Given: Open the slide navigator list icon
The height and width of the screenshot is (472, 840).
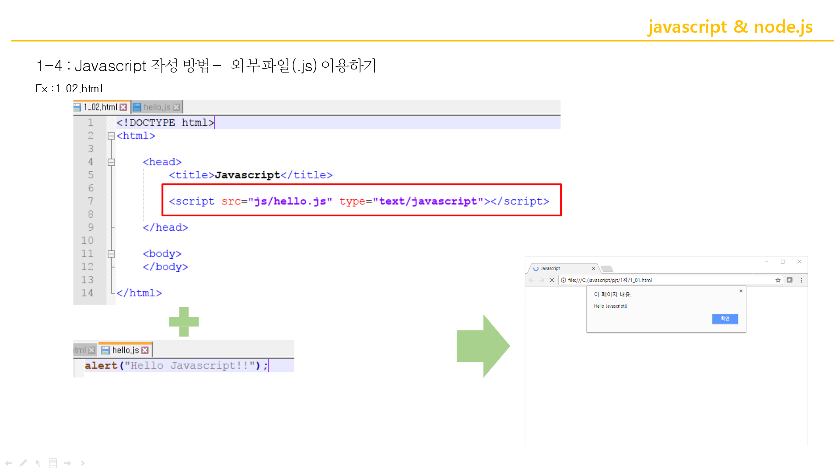Looking at the screenshot, I should (x=53, y=463).
